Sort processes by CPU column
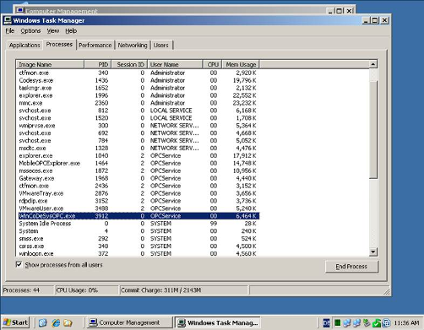 (213, 64)
